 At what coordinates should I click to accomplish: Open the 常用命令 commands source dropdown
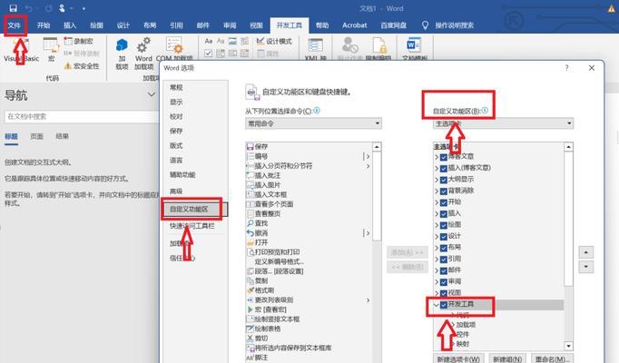[313, 123]
